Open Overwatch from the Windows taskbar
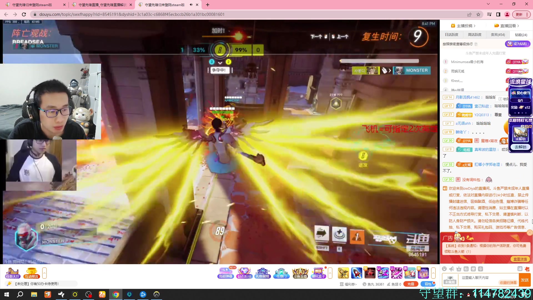 pos(157,294)
